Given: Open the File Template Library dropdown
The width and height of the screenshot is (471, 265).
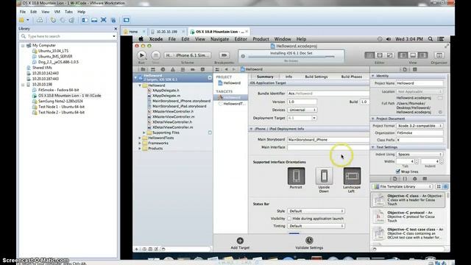Looking at the screenshot, I should (x=403, y=186).
